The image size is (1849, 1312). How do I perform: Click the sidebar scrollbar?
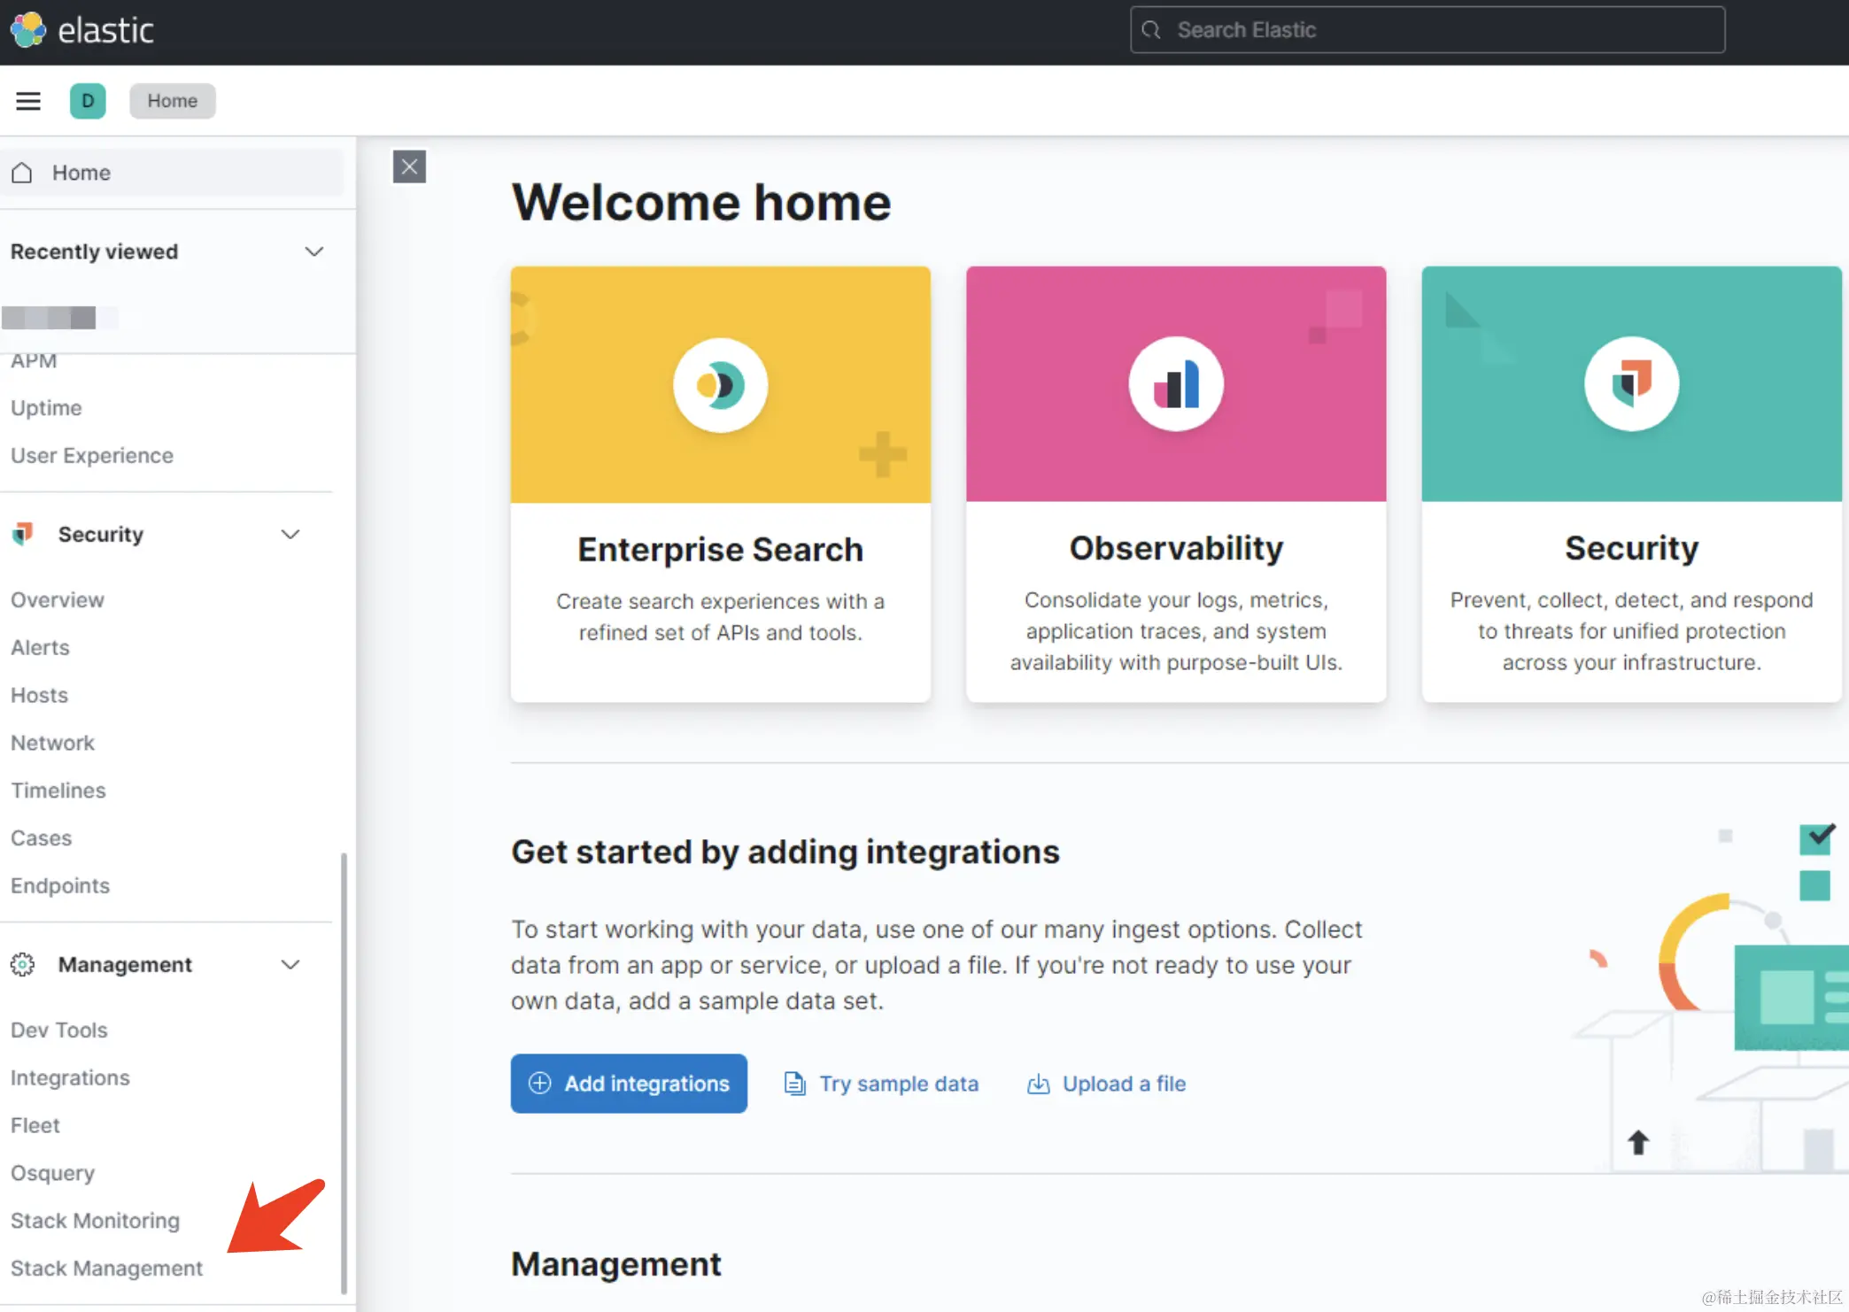click(x=344, y=1073)
